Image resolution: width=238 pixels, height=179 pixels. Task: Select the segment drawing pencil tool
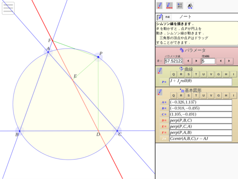tap(169, 6)
